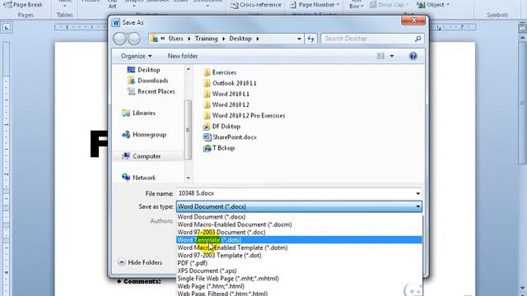Choose Word Document (*.docx) from list
Viewport: 527px width, 296px height.
[299, 217]
